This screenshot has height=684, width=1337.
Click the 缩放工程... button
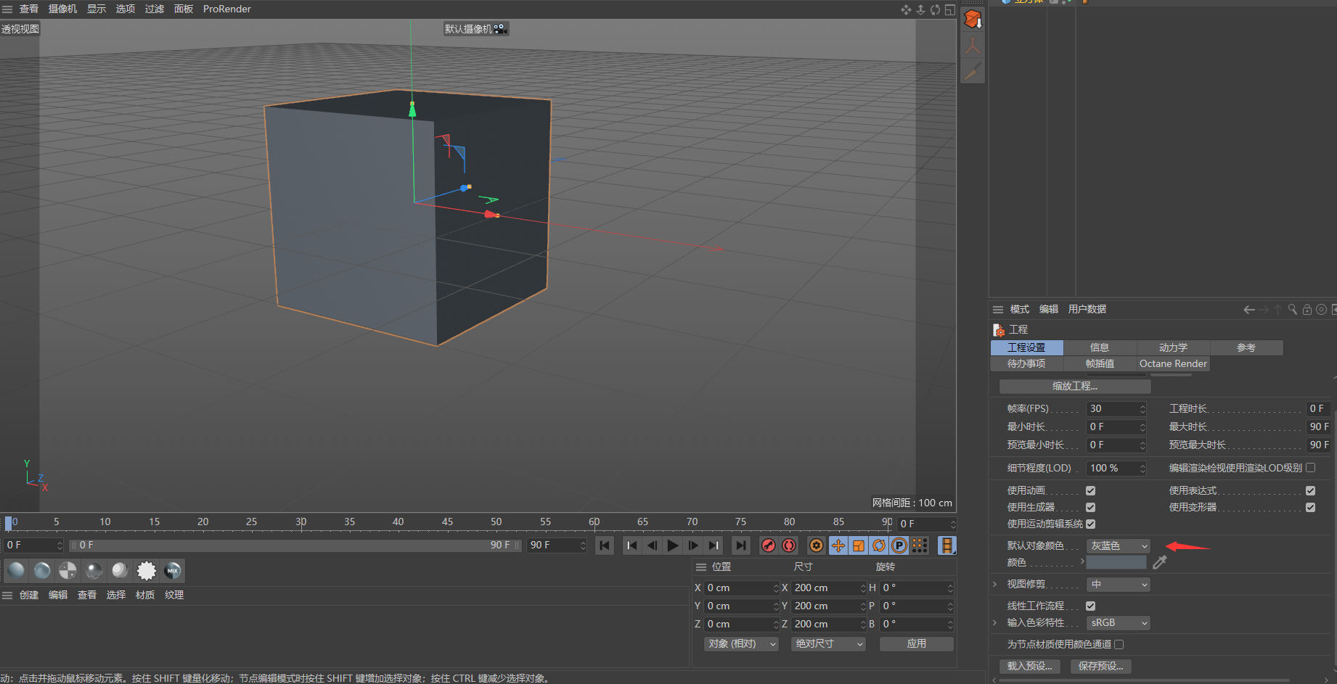pyautogui.click(x=1075, y=387)
